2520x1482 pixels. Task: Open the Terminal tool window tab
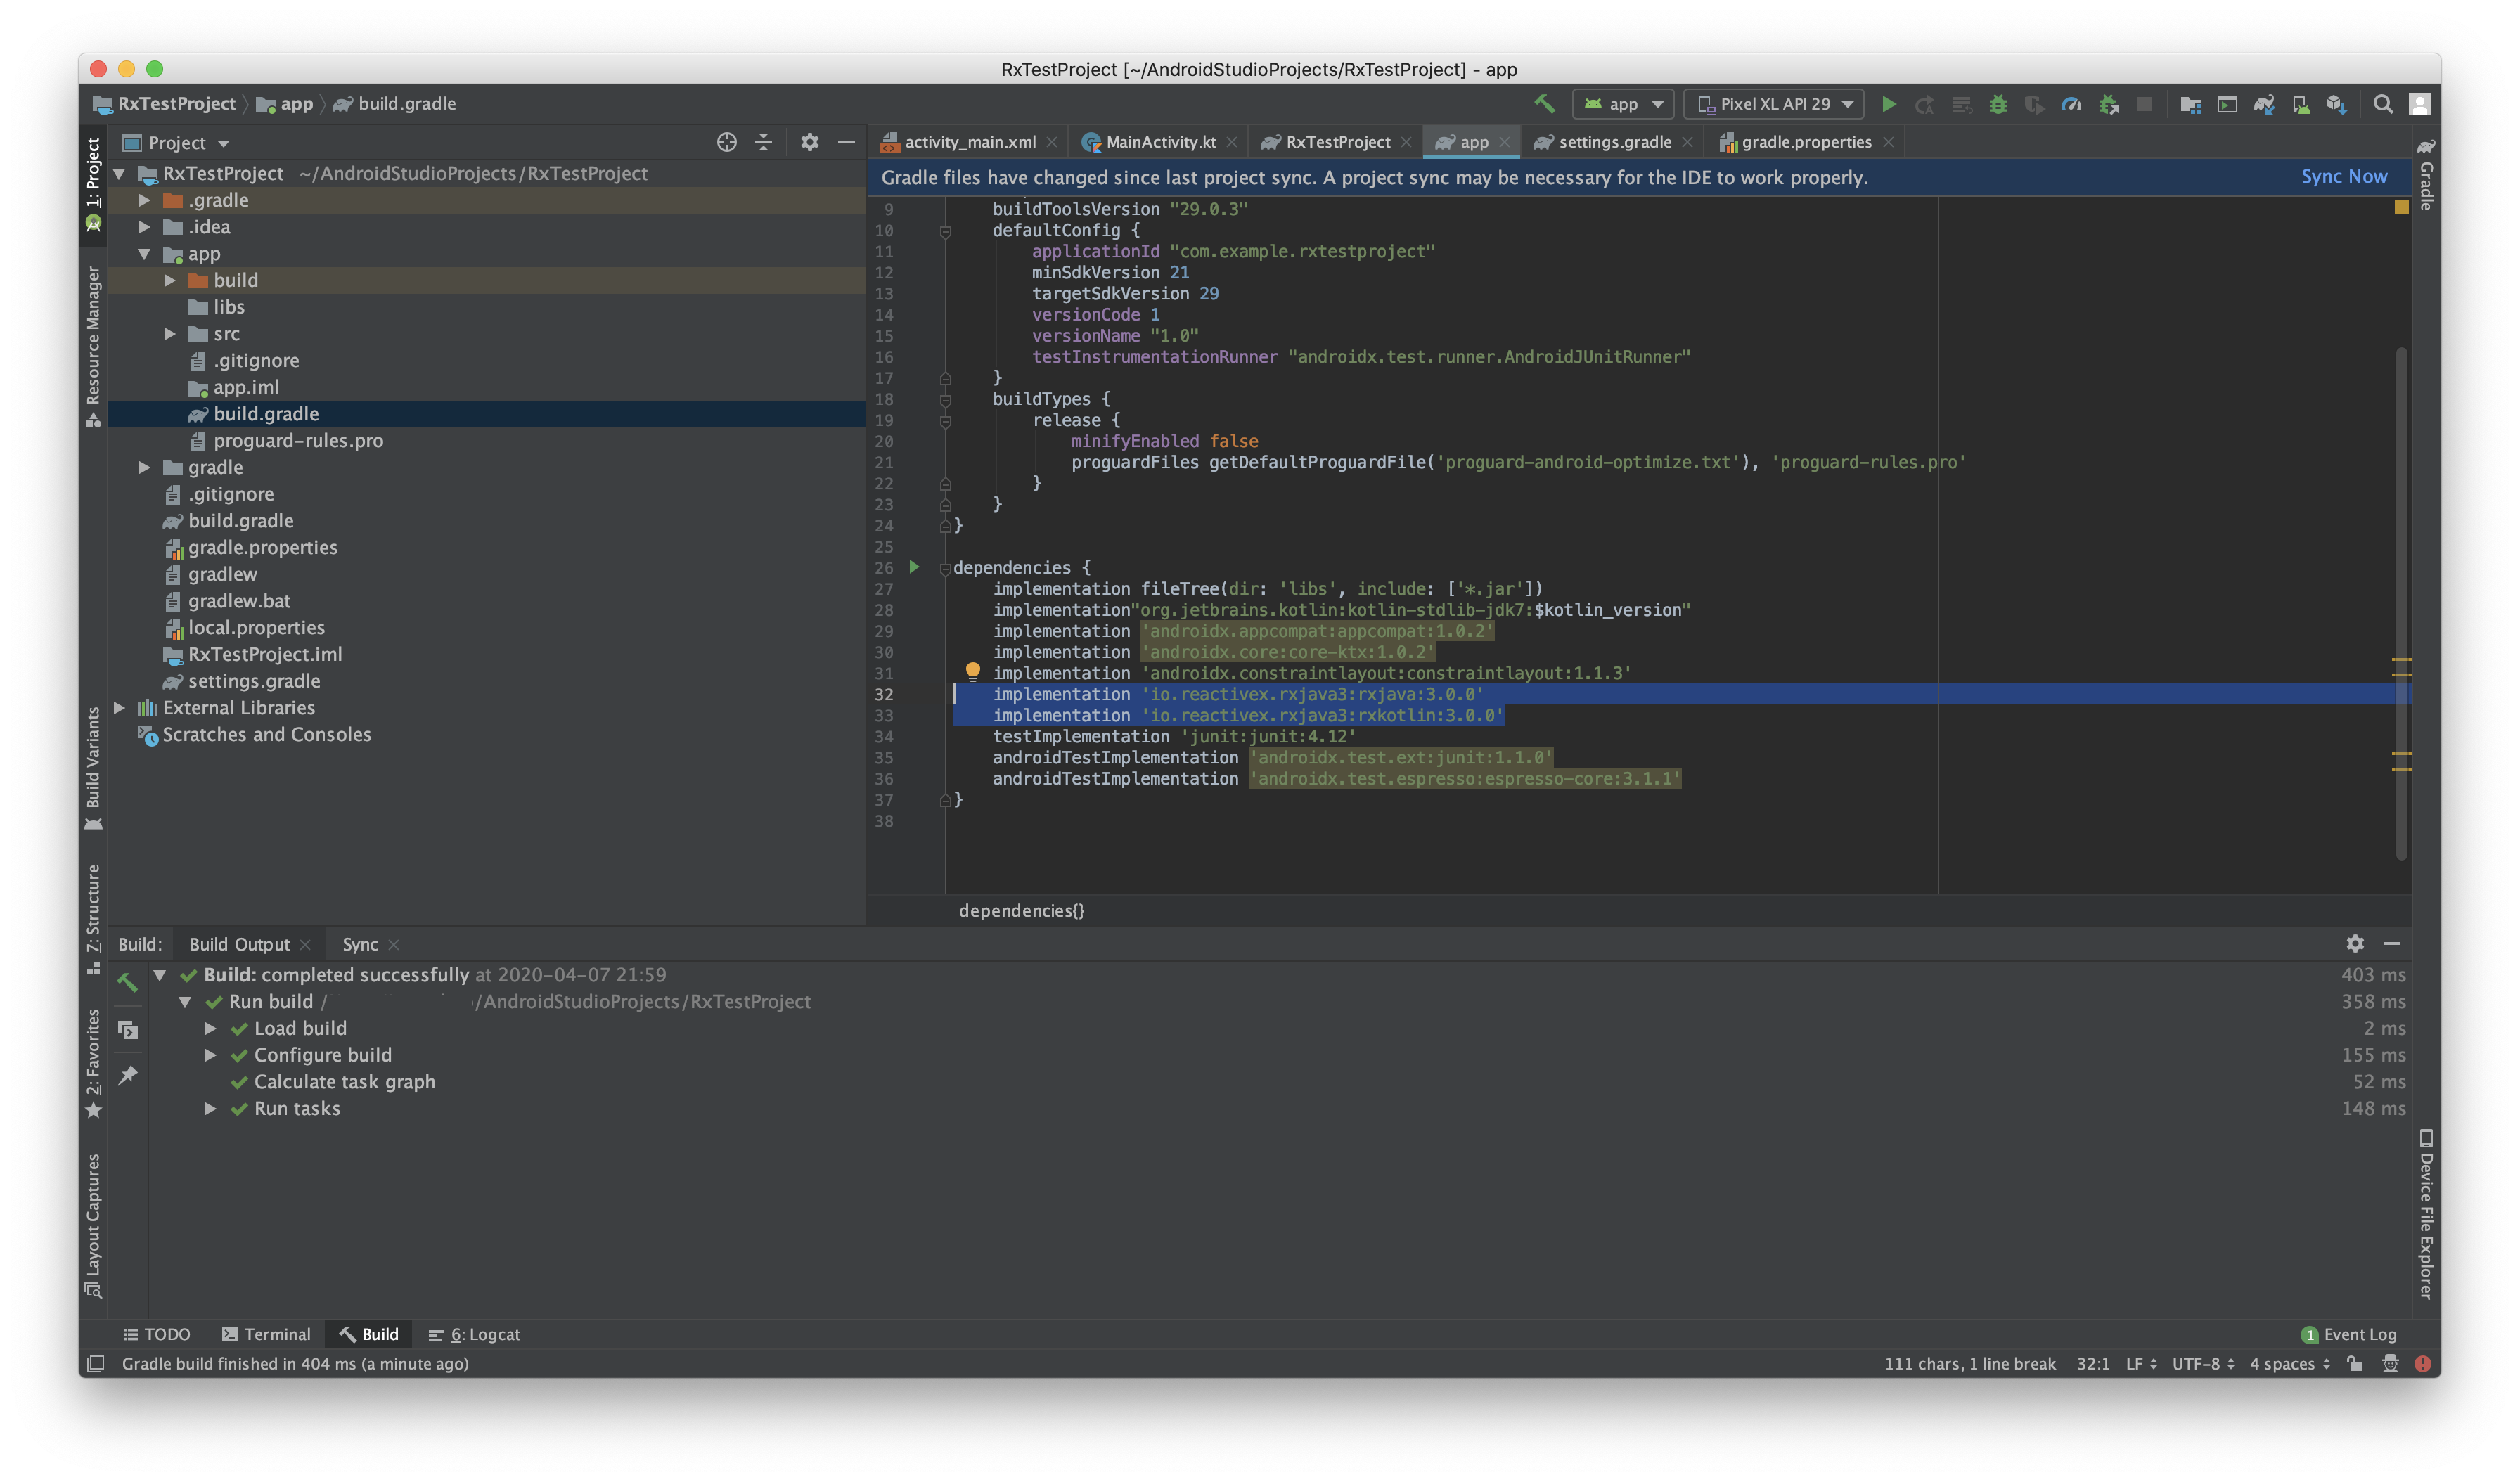pyautogui.click(x=267, y=1334)
